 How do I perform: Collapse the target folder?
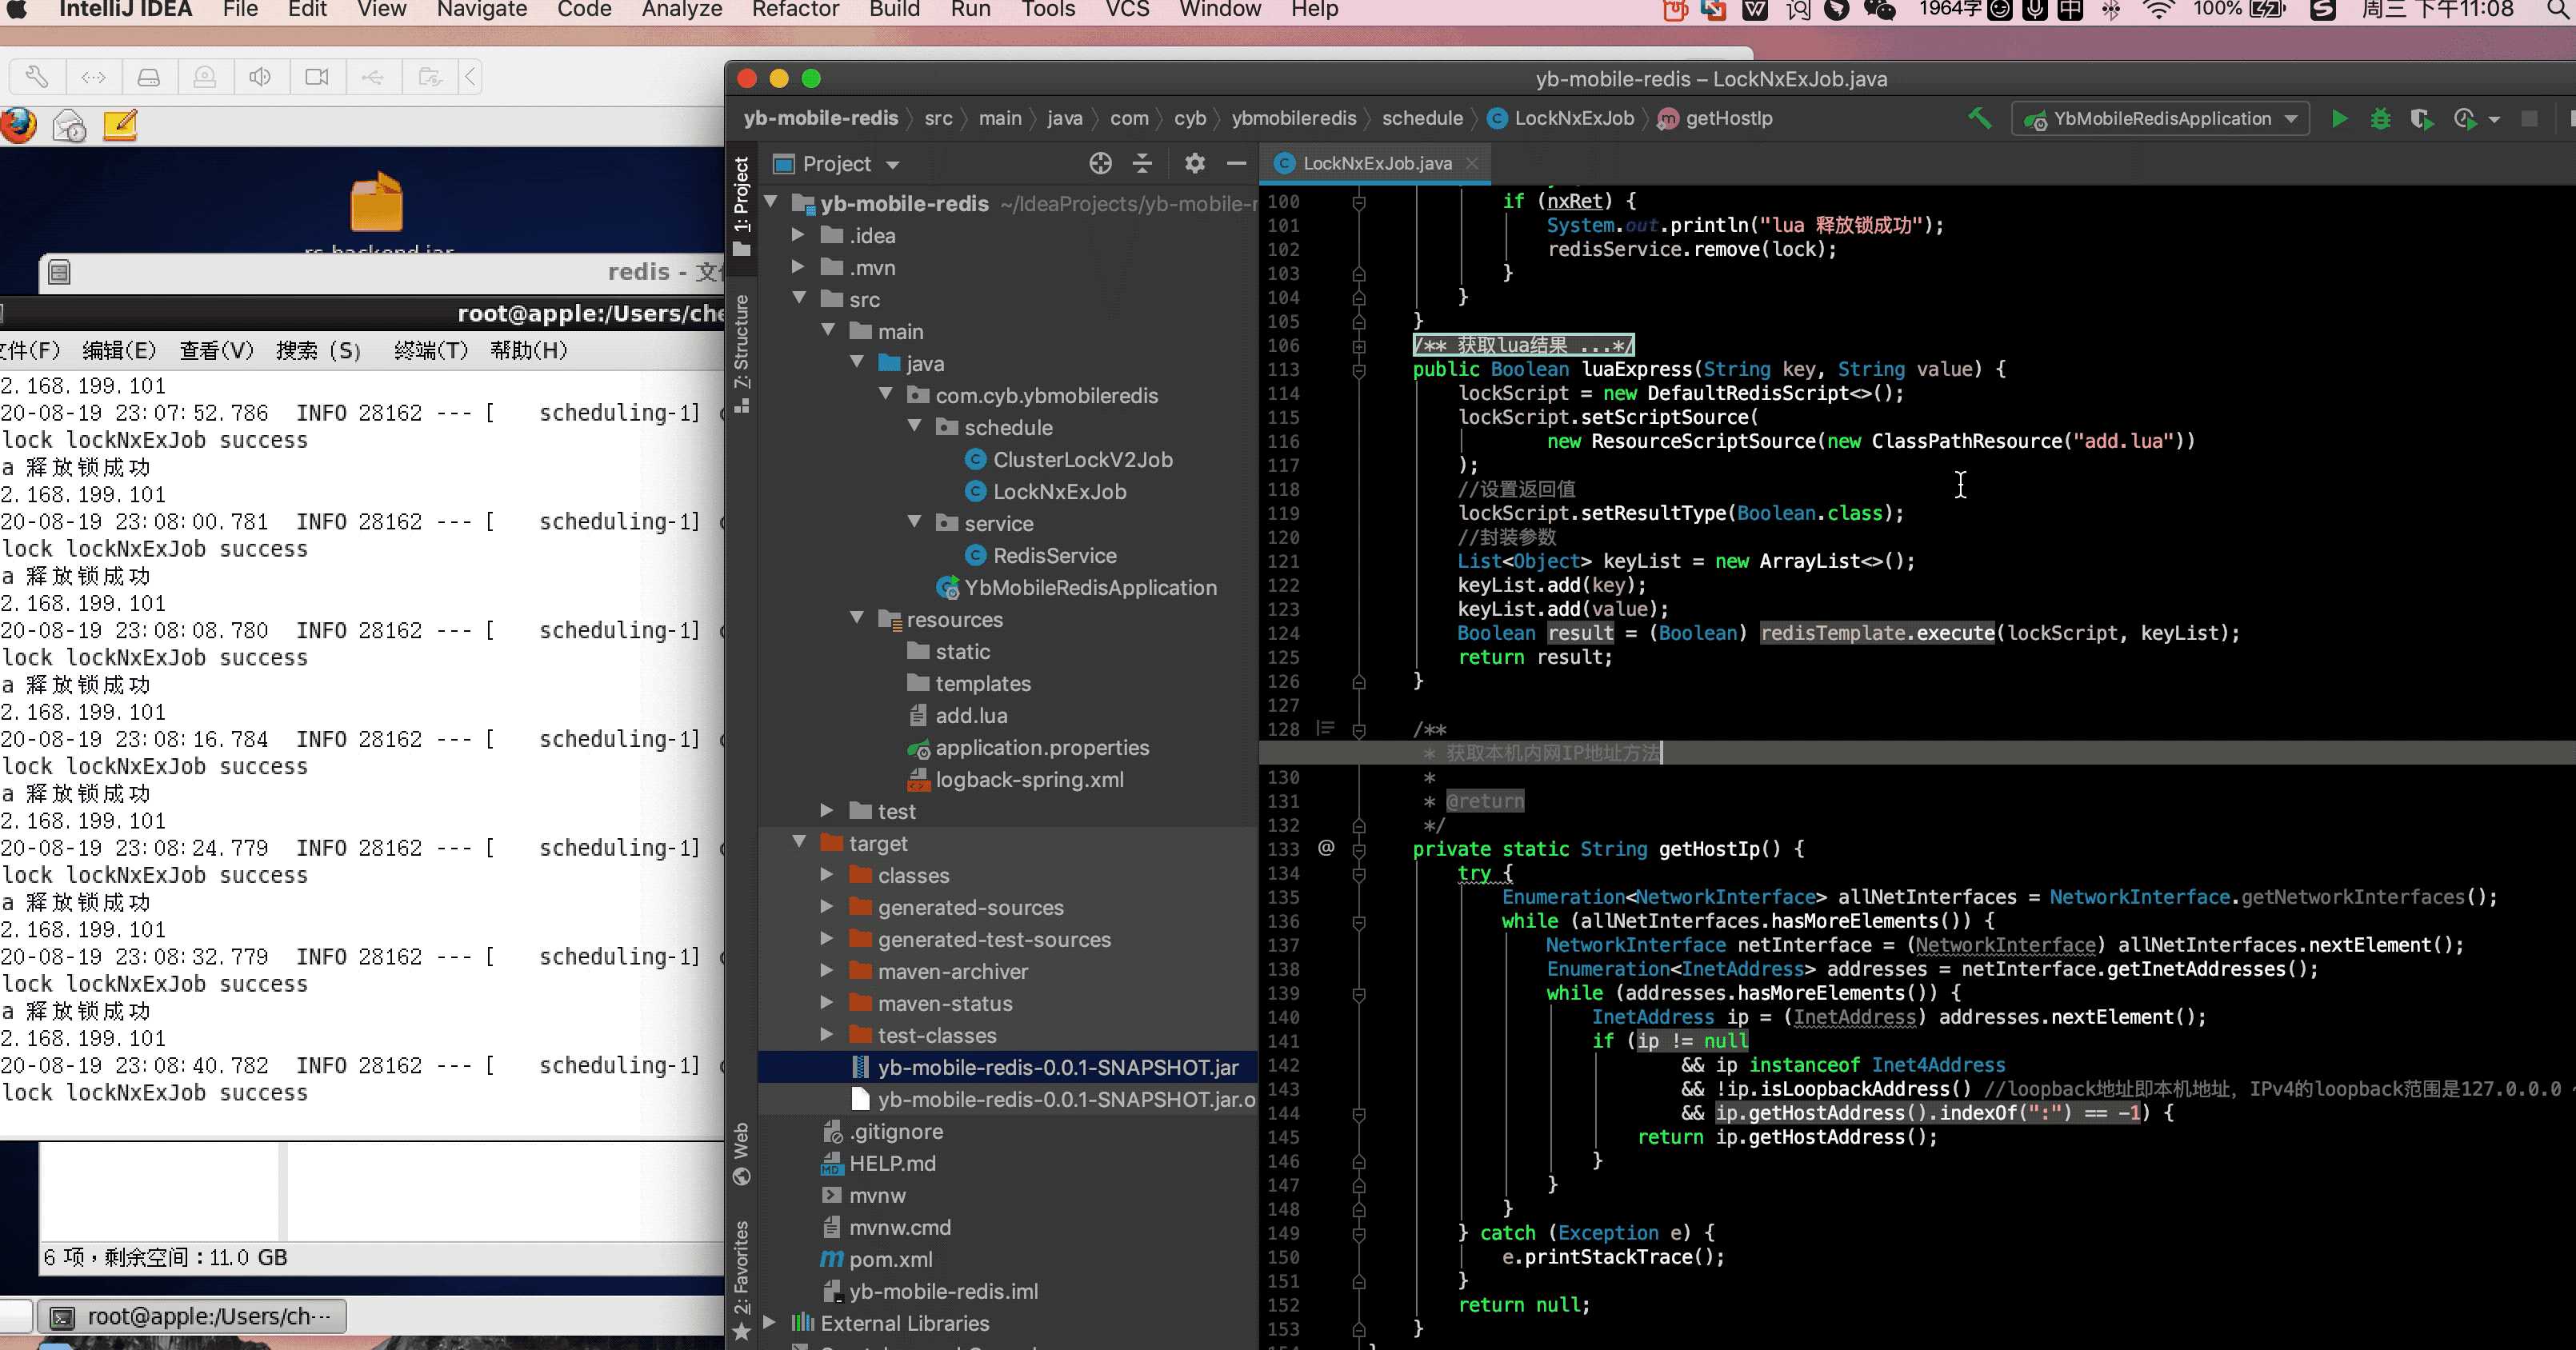(798, 843)
